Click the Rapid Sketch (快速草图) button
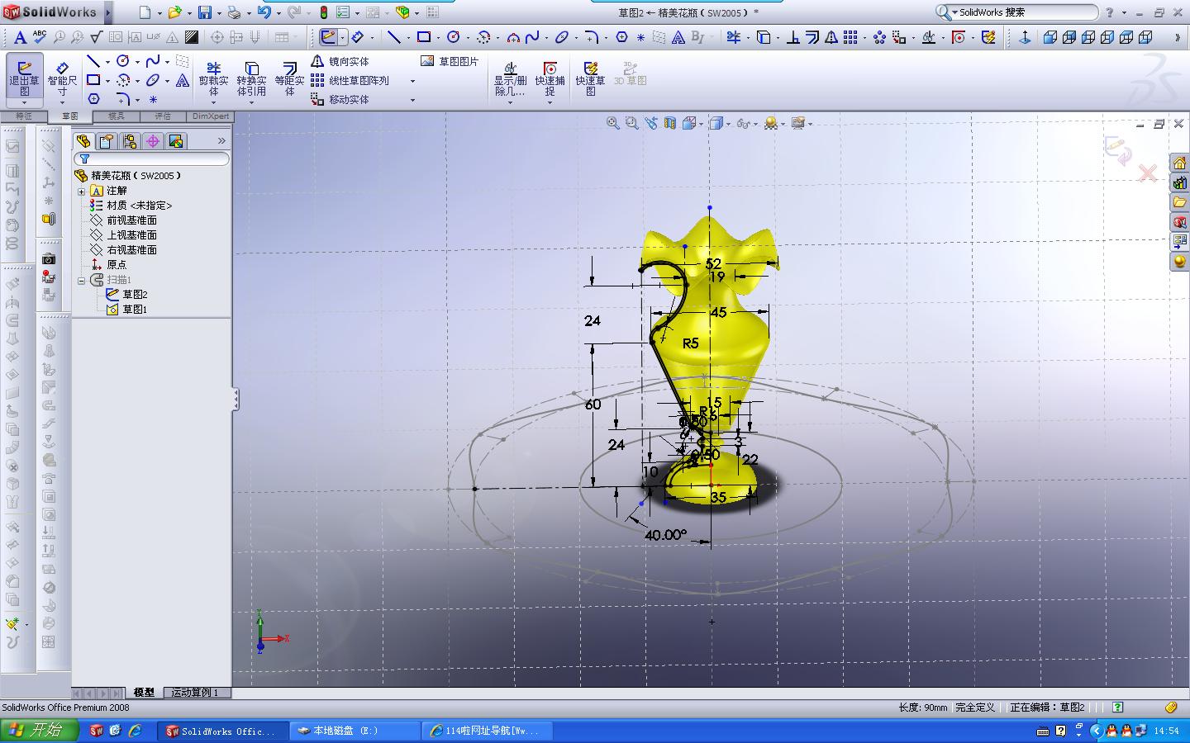 (x=590, y=79)
